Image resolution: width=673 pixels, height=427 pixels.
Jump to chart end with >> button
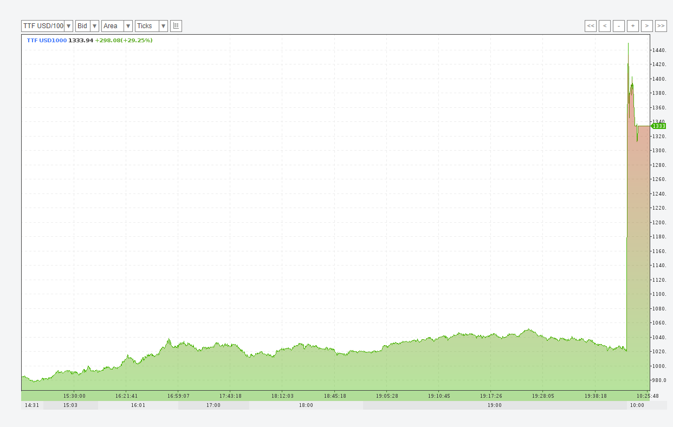(x=661, y=26)
